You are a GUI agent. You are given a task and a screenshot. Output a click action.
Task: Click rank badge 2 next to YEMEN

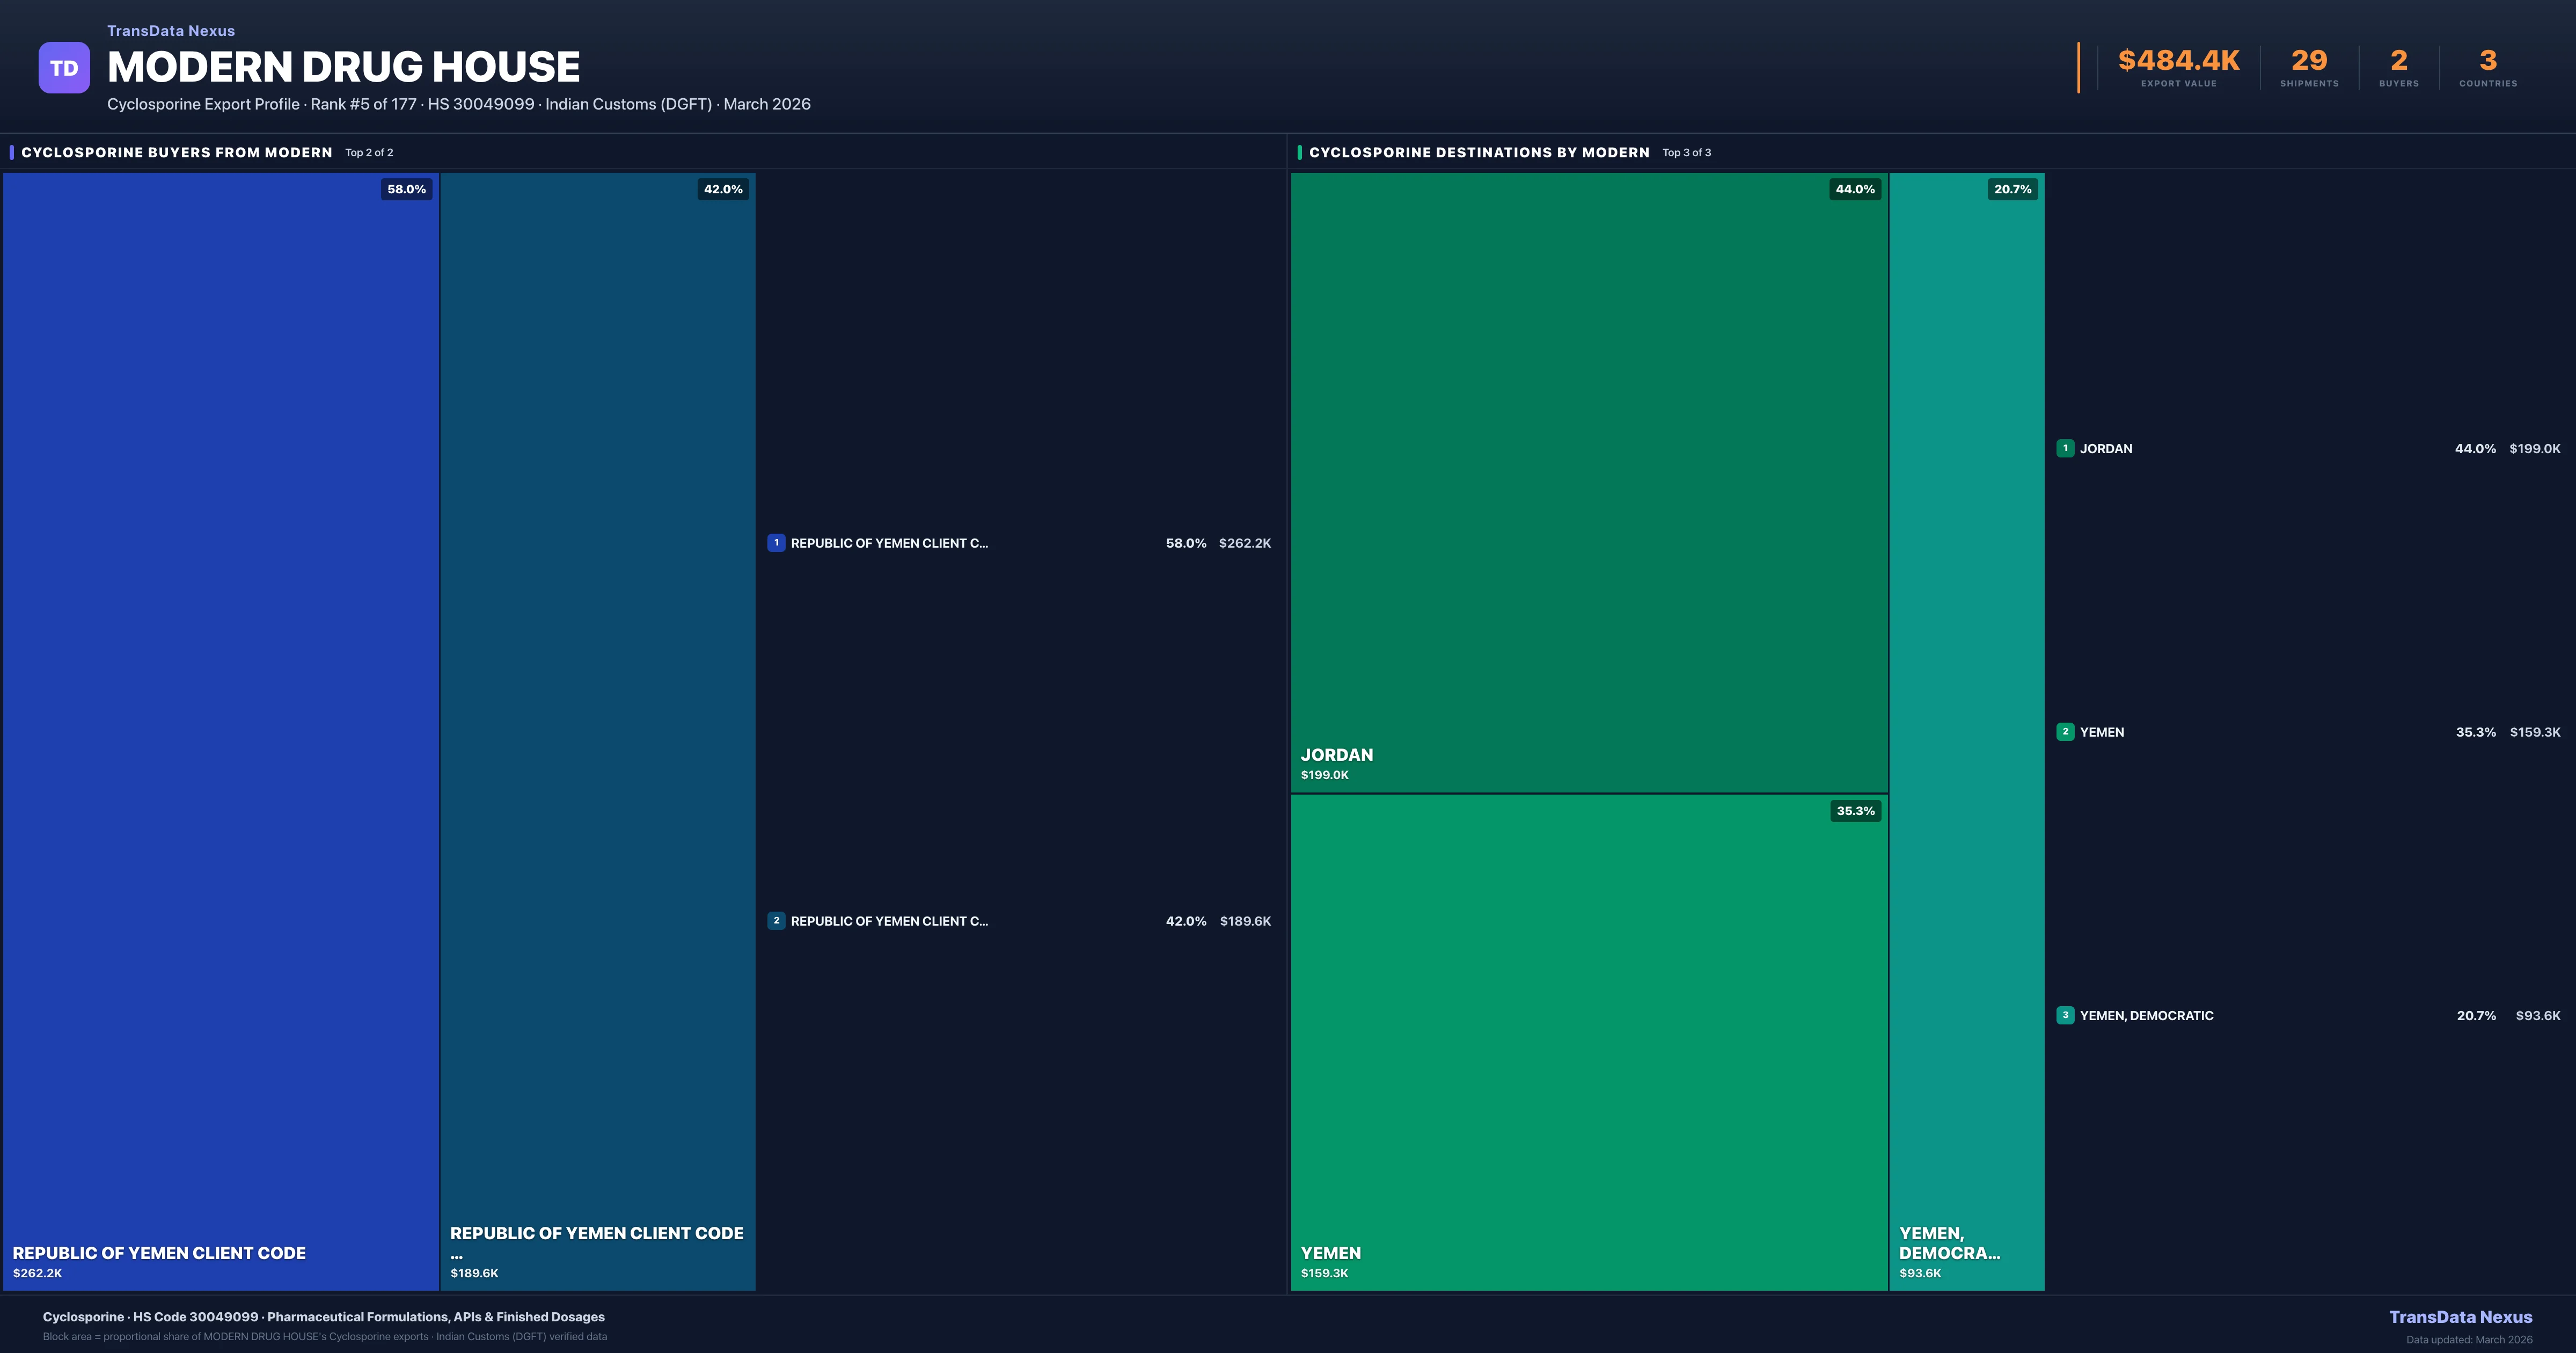pos(2065,732)
